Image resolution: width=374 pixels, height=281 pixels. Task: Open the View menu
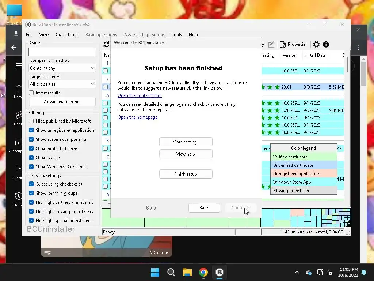[44, 35]
